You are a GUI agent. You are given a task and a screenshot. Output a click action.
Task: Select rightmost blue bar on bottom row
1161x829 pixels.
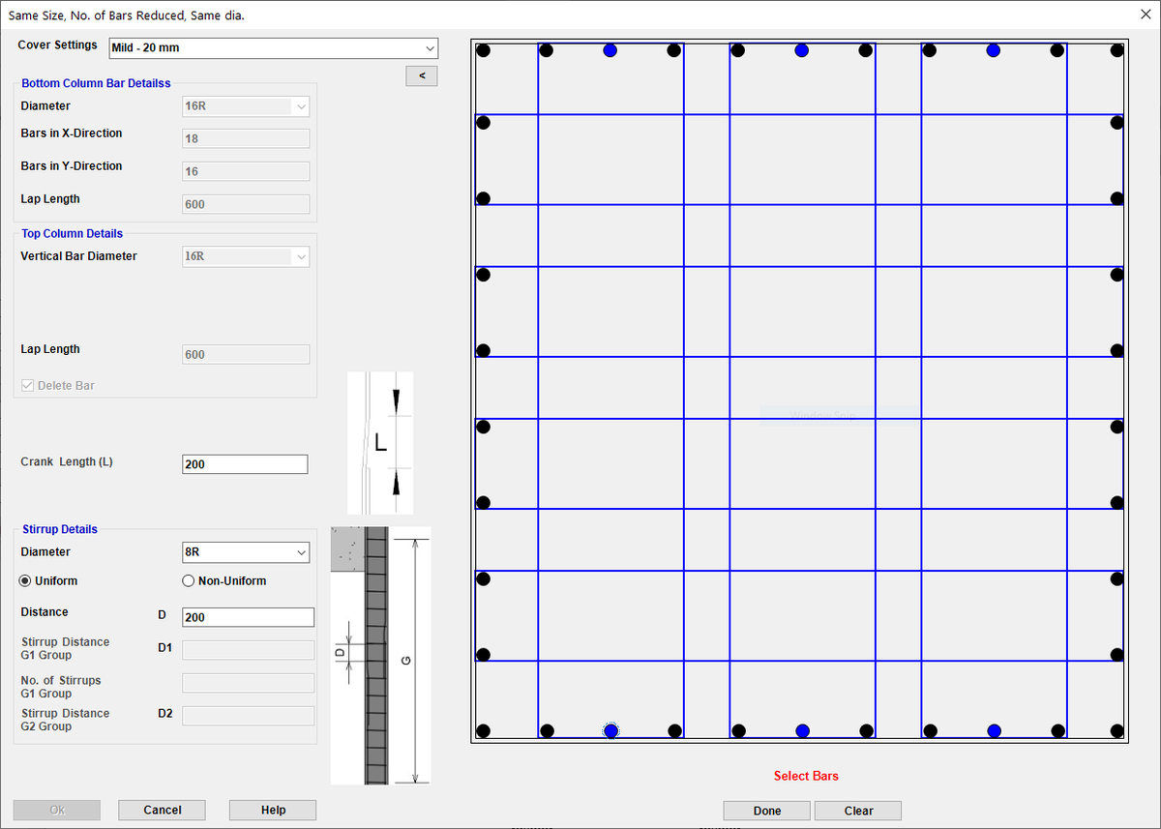(x=994, y=730)
